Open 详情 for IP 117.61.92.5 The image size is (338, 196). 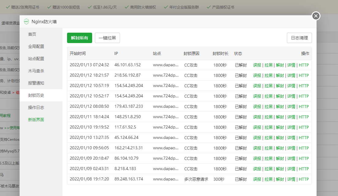(x=291, y=127)
